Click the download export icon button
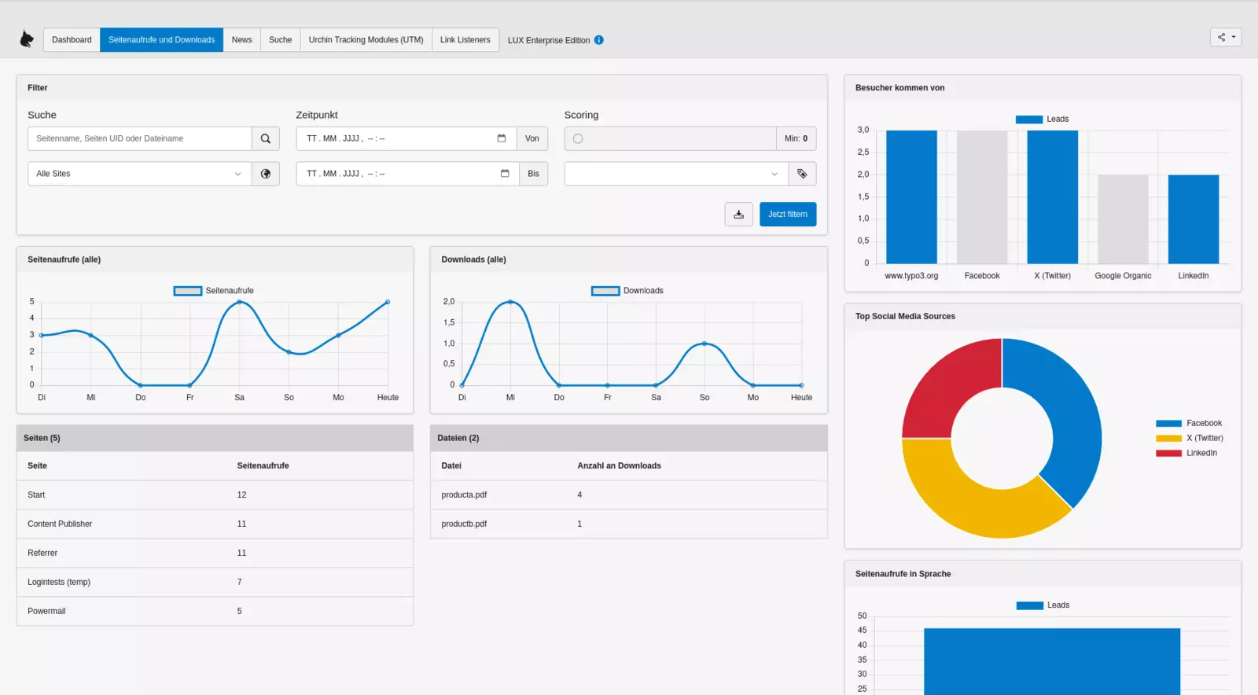 click(x=739, y=214)
